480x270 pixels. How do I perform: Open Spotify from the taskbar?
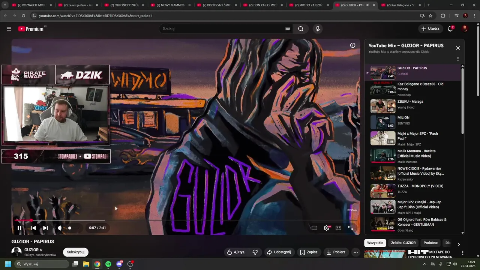[x=108, y=264]
